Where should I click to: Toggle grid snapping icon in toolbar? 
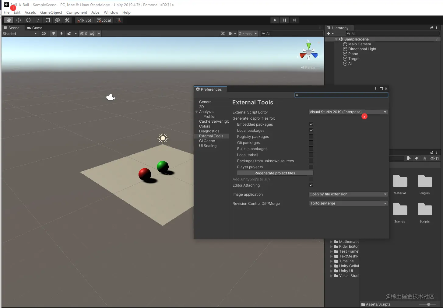pos(118,20)
